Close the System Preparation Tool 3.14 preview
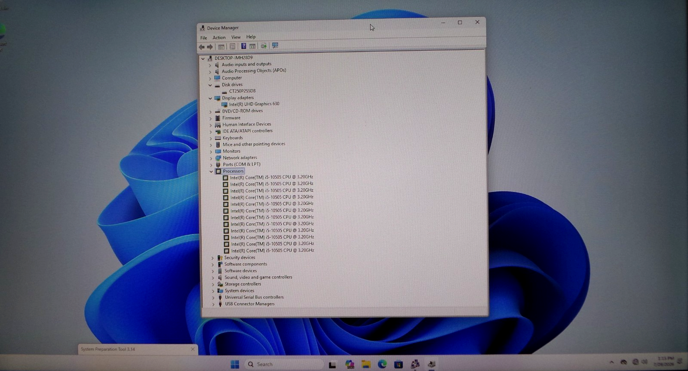688x371 pixels. point(193,349)
